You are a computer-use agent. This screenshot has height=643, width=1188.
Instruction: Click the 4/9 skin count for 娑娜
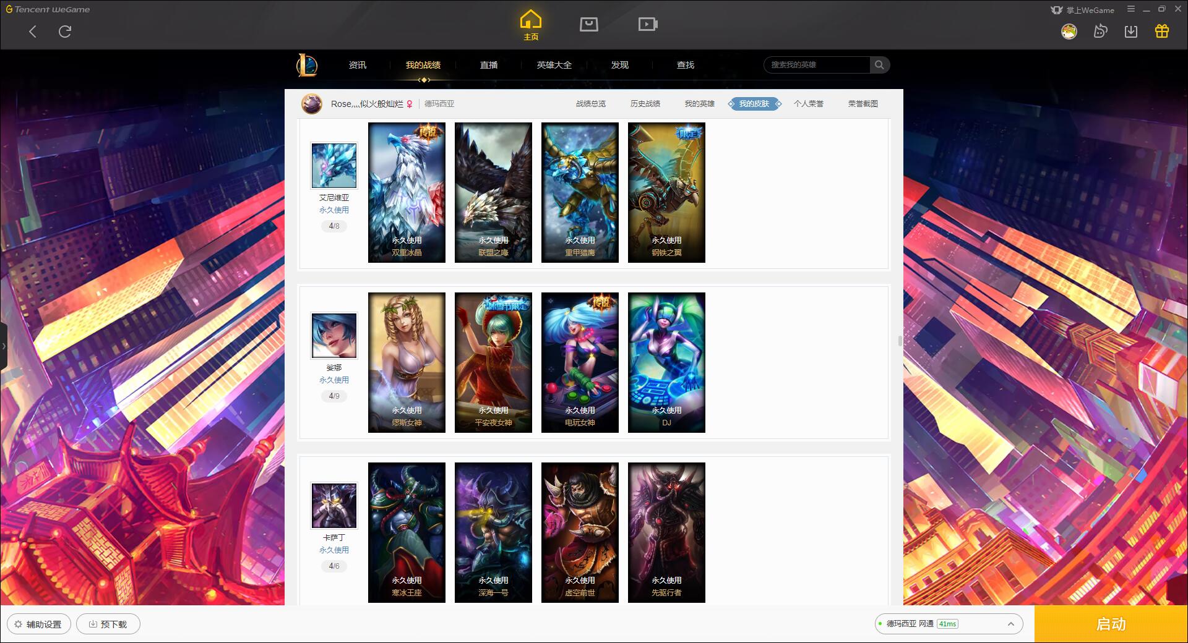[334, 396]
